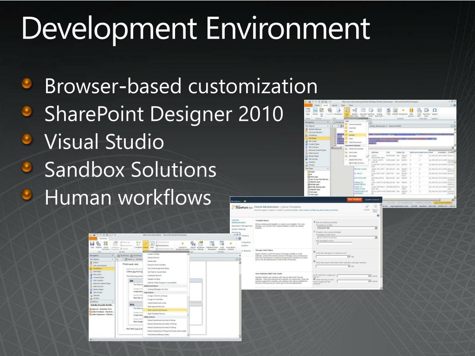This screenshot has height=356, width=475.
Task: Open the Application Management left-nav link
Action: pos(242,226)
